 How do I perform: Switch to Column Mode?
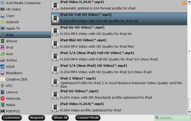click(x=88, y=118)
